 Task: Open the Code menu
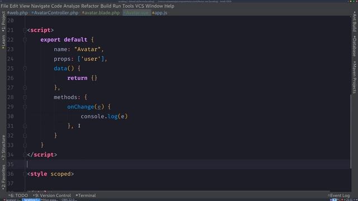(56, 6)
